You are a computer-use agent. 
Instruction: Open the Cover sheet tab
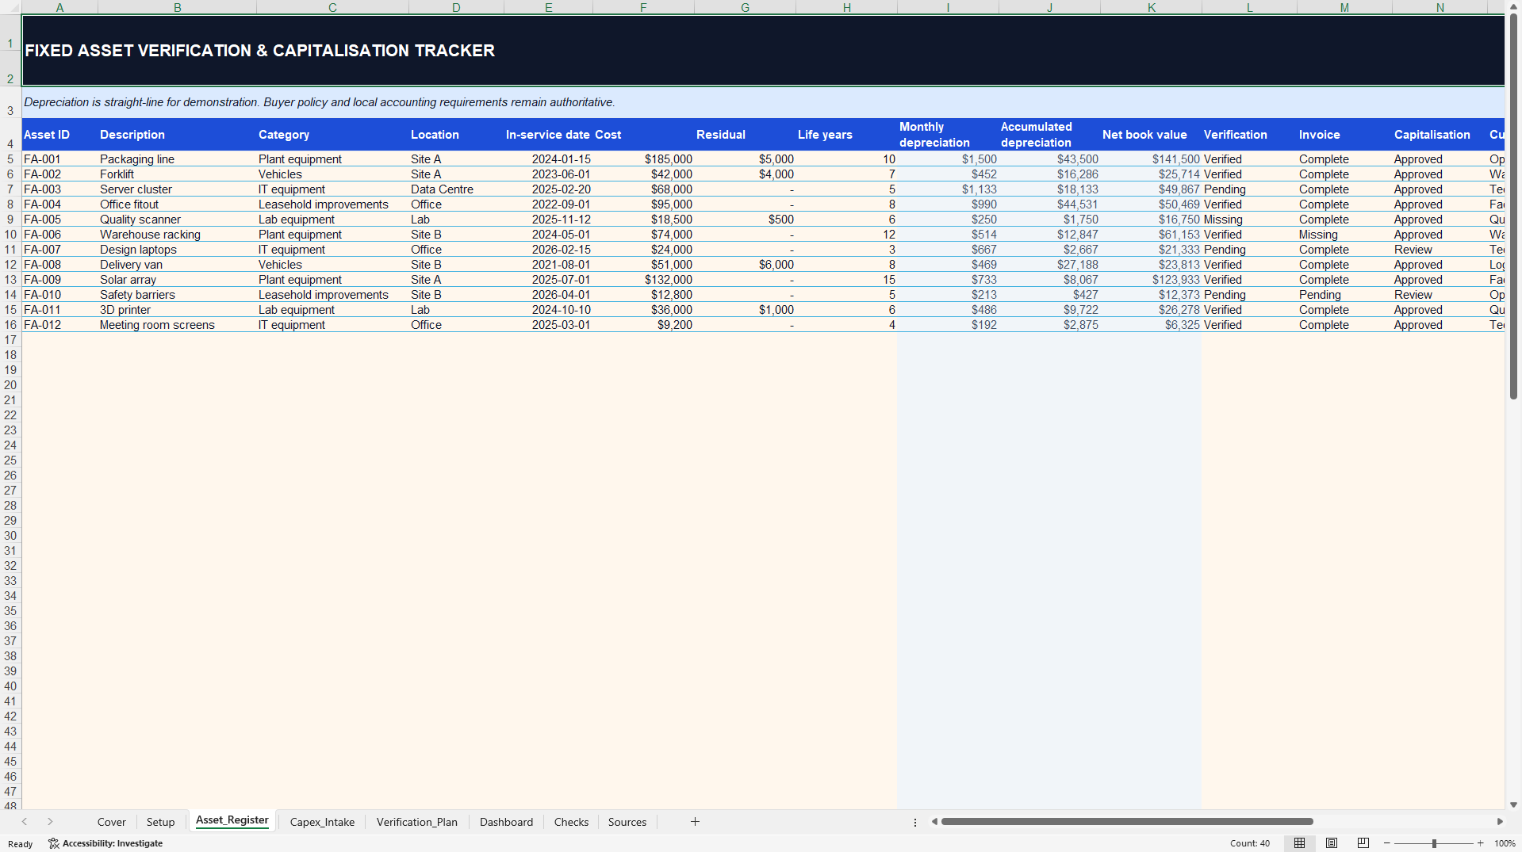tap(112, 822)
